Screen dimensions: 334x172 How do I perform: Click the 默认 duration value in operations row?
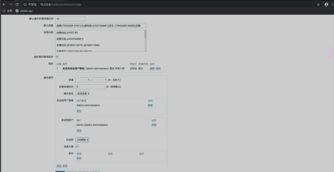pos(141,69)
